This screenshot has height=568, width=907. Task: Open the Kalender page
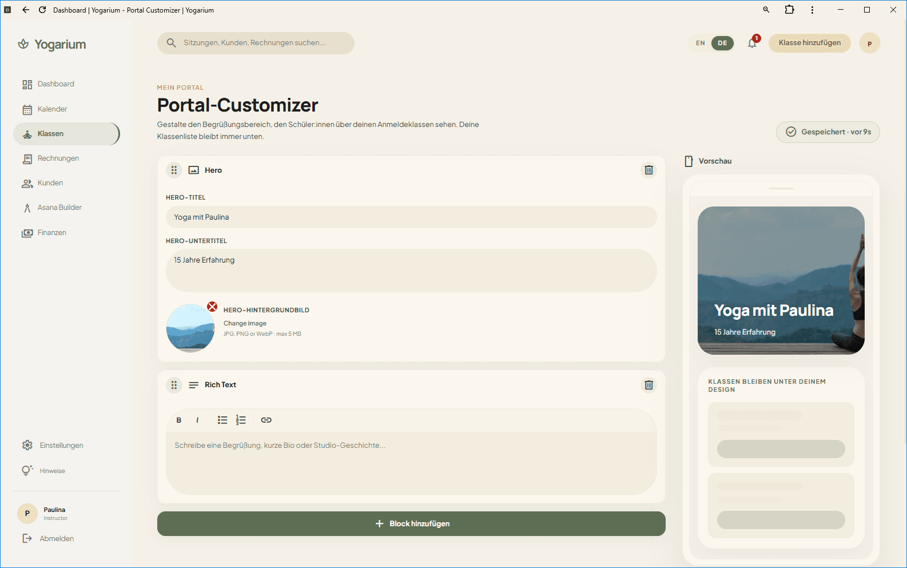click(x=52, y=109)
